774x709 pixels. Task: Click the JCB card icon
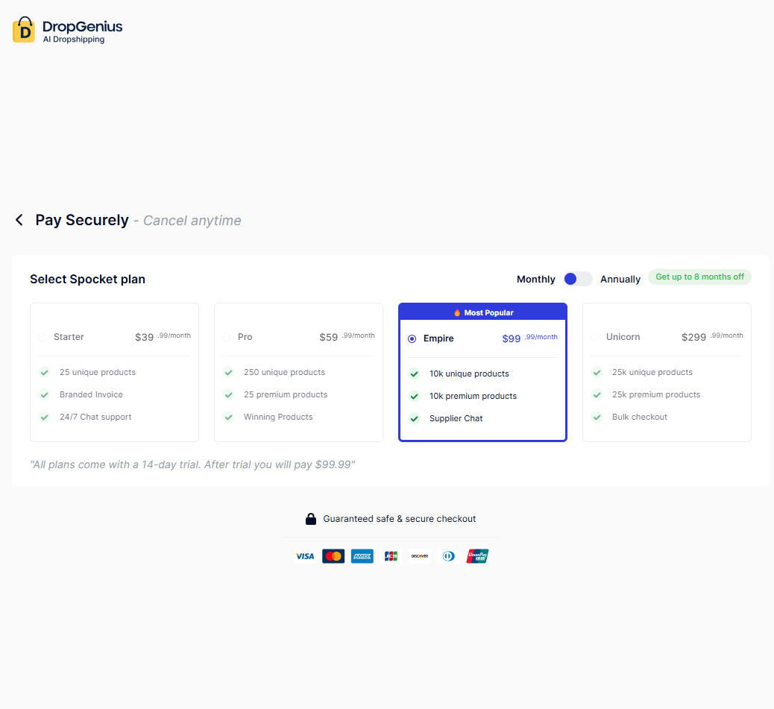pyautogui.click(x=391, y=556)
